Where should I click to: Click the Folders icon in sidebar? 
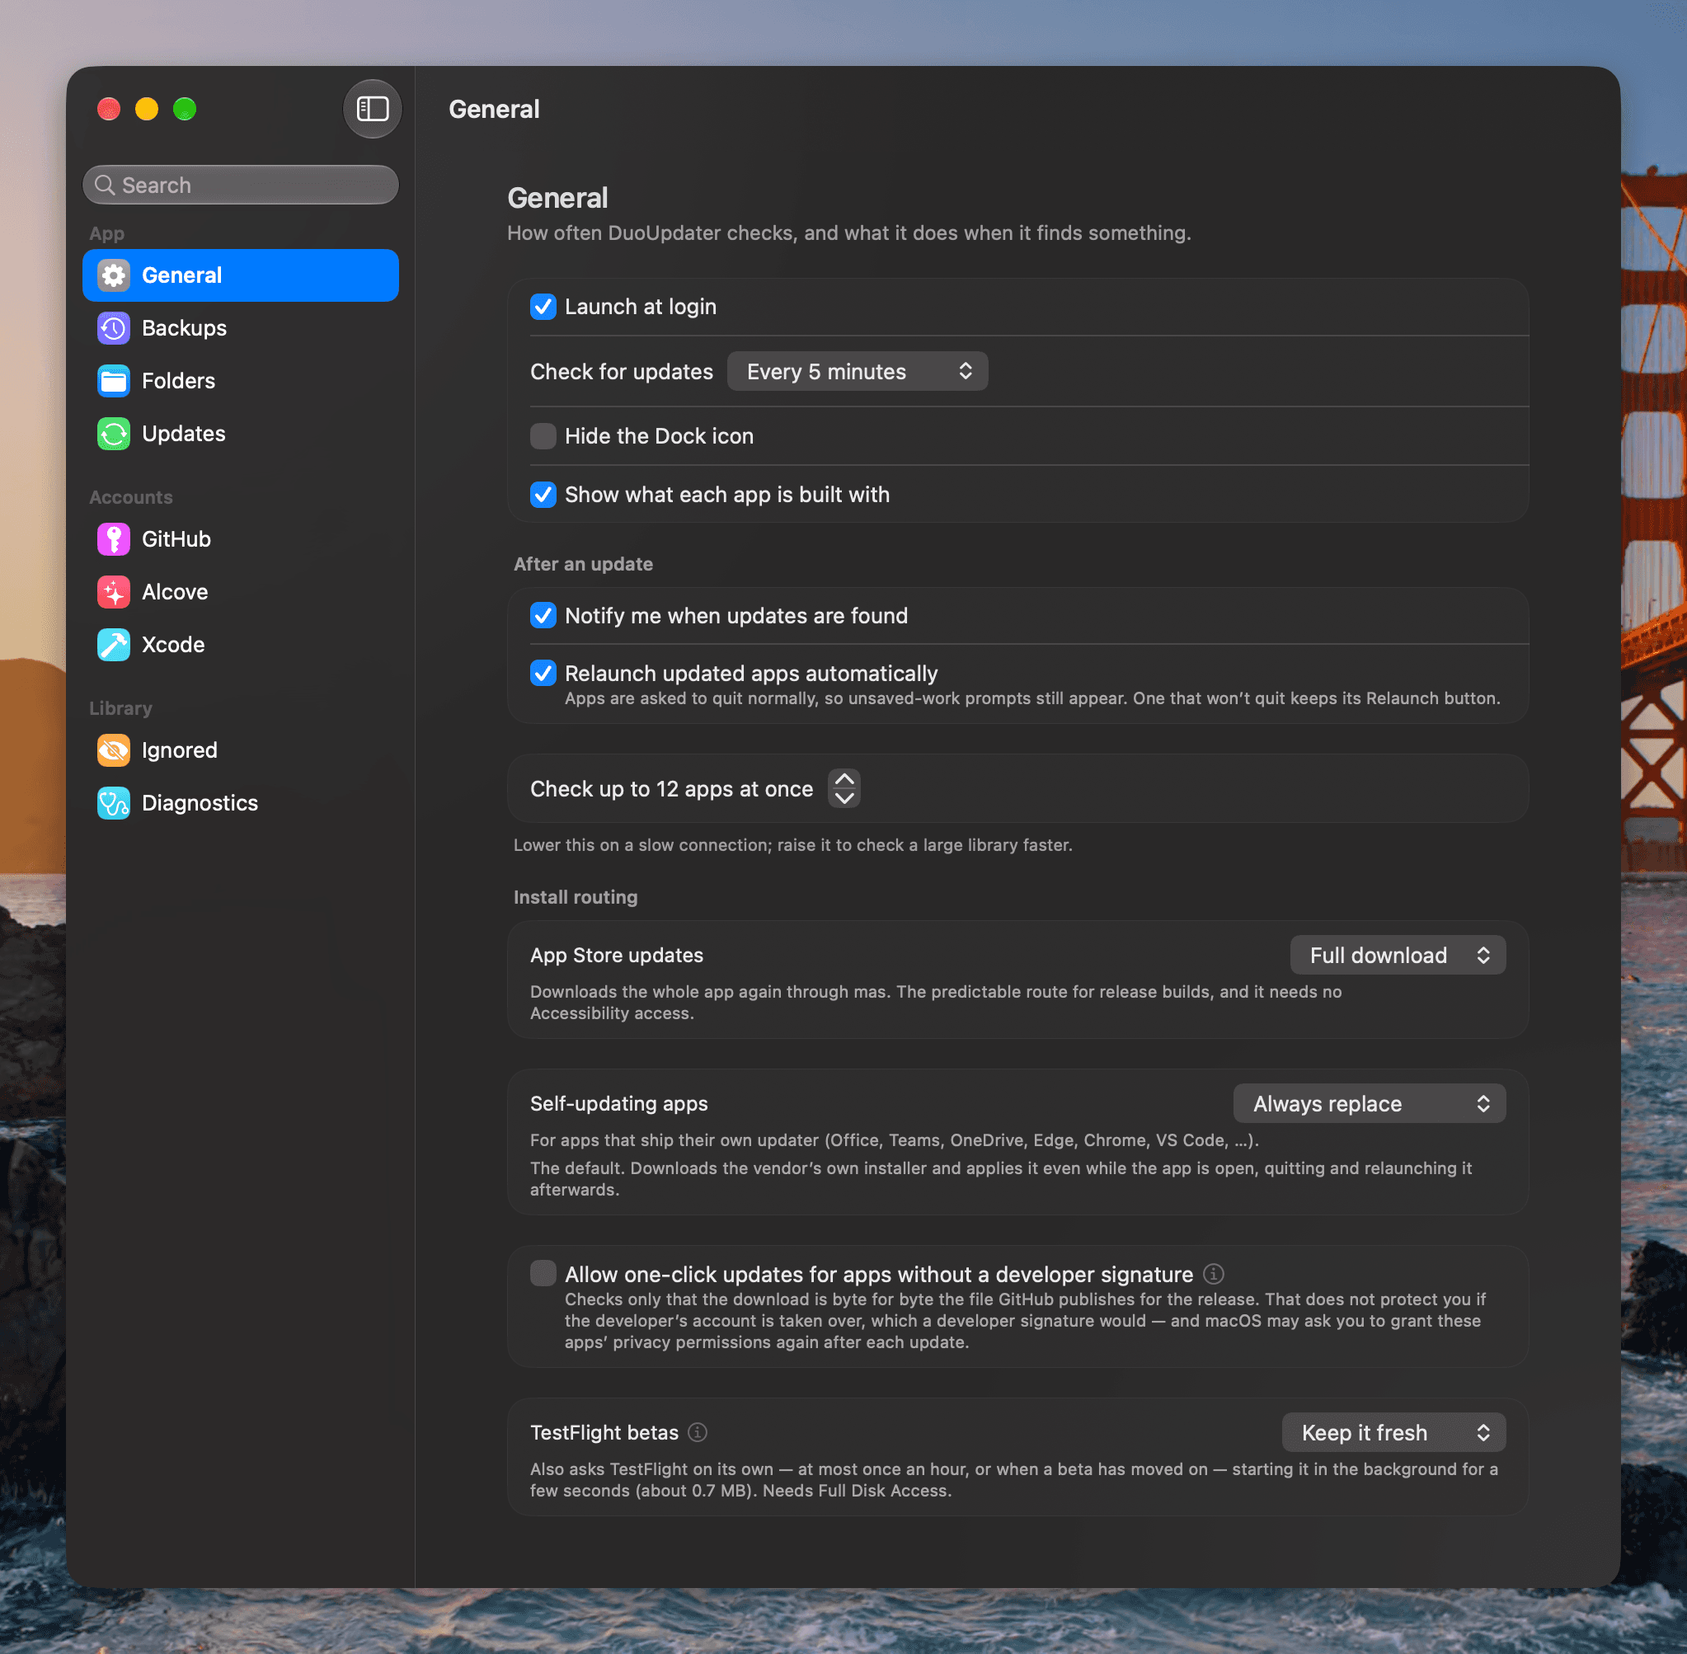click(x=114, y=380)
